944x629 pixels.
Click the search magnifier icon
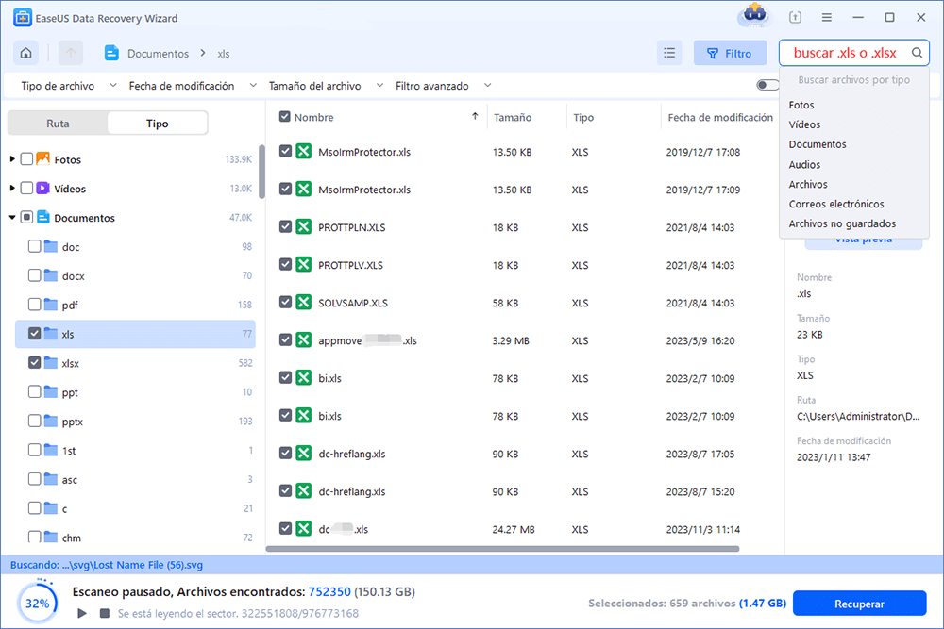(917, 53)
